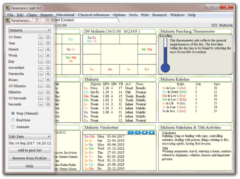
Task: Increase Week using its plus button
Action: pyautogui.click(x=48, y=55)
